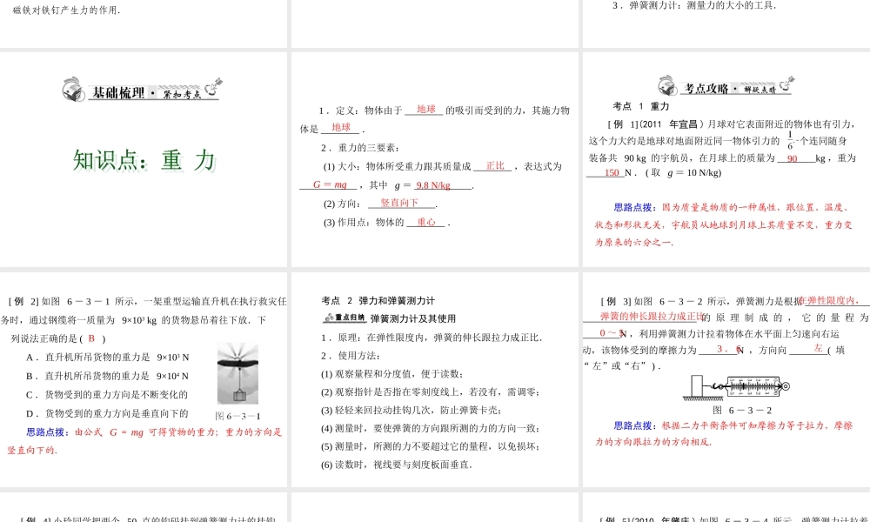This screenshot has width=870, height=522.
Task: Click option C "货物受到的重力方向是不断变化的"
Action: tap(106, 394)
